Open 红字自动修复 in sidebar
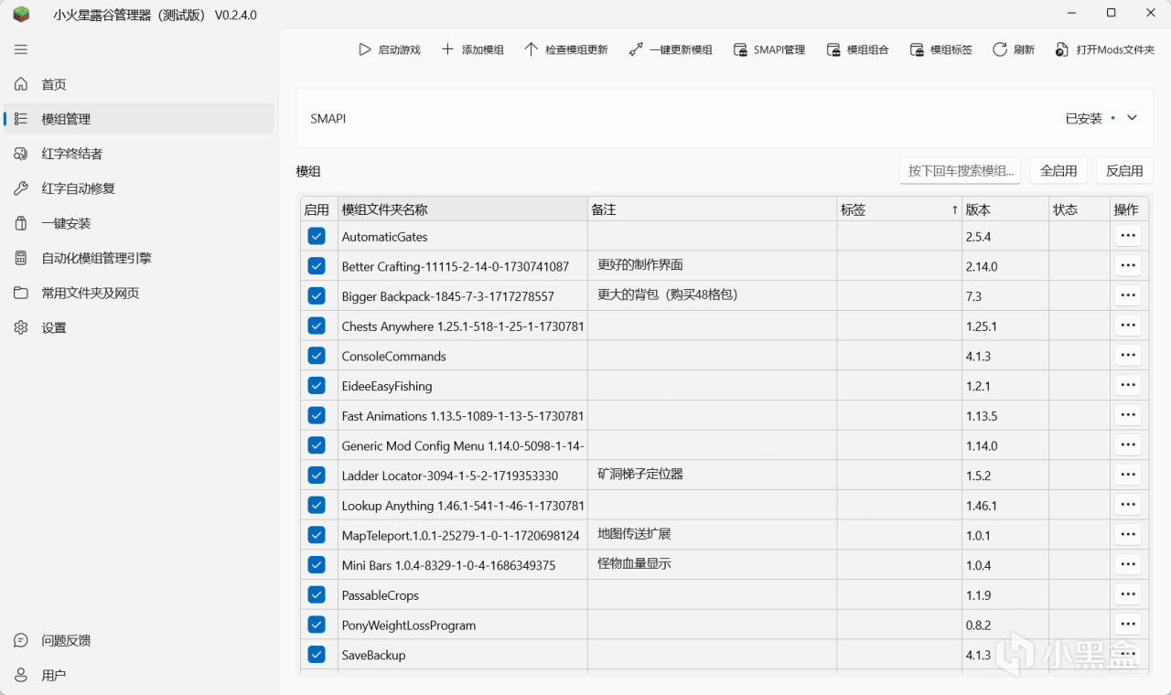 [137, 188]
